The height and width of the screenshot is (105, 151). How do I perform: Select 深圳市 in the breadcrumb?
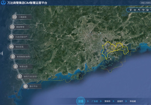(107, 101)
